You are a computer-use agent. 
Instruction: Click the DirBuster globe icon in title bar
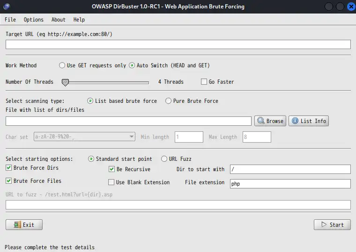(x=7, y=7)
